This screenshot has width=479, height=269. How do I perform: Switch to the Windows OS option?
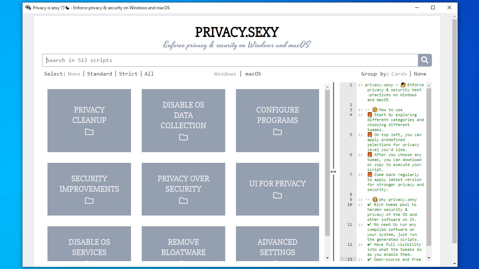click(225, 74)
